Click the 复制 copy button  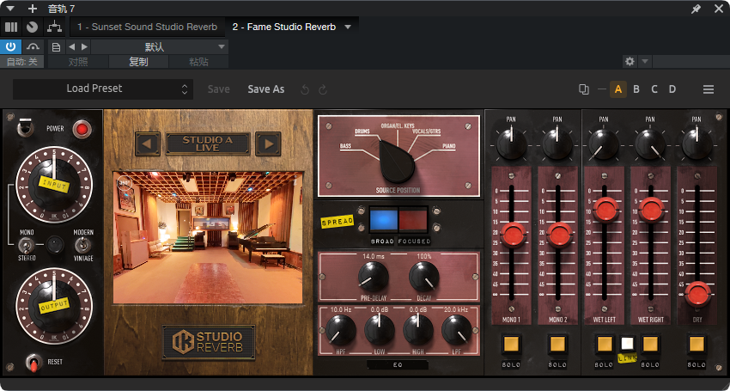tap(139, 62)
